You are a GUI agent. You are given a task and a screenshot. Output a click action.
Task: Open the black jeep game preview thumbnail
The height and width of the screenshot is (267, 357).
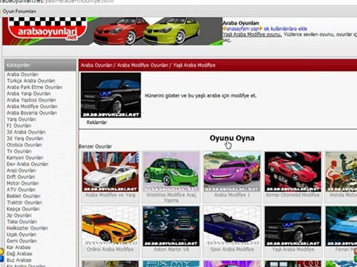point(111,95)
